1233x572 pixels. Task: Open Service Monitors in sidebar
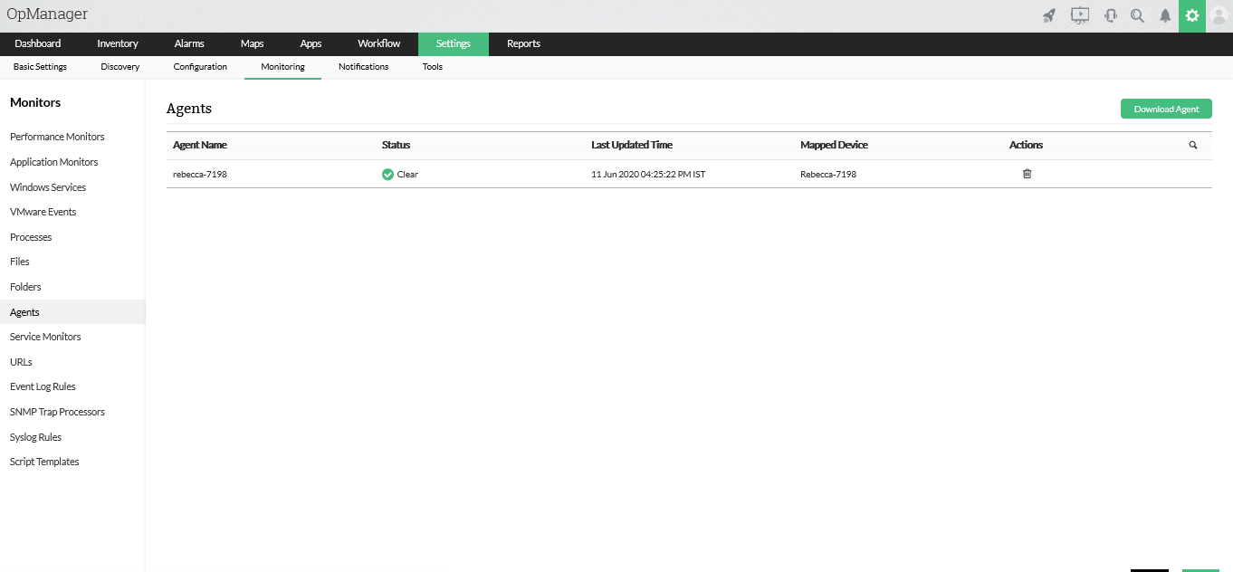[x=45, y=337]
